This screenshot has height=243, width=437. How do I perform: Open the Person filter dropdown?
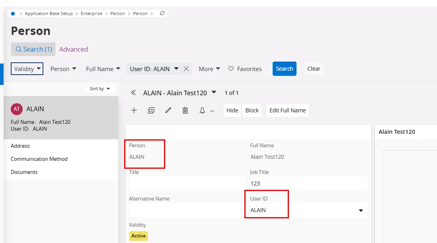point(63,69)
